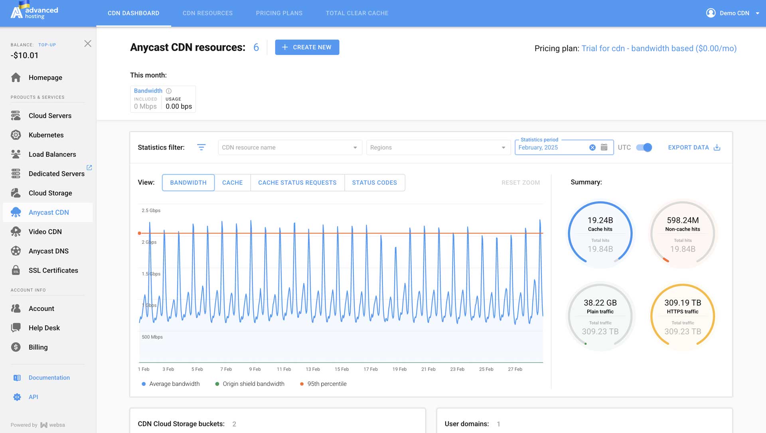This screenshot has width=766, height=433.
Task: Click the export download icon
Action: click(717, 148)
